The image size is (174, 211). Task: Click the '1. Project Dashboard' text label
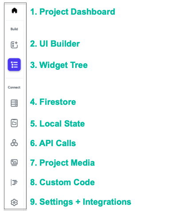[x=73, y=12]
